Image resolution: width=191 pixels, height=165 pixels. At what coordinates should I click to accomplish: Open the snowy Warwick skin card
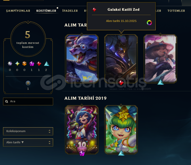[x=82, y=59]
